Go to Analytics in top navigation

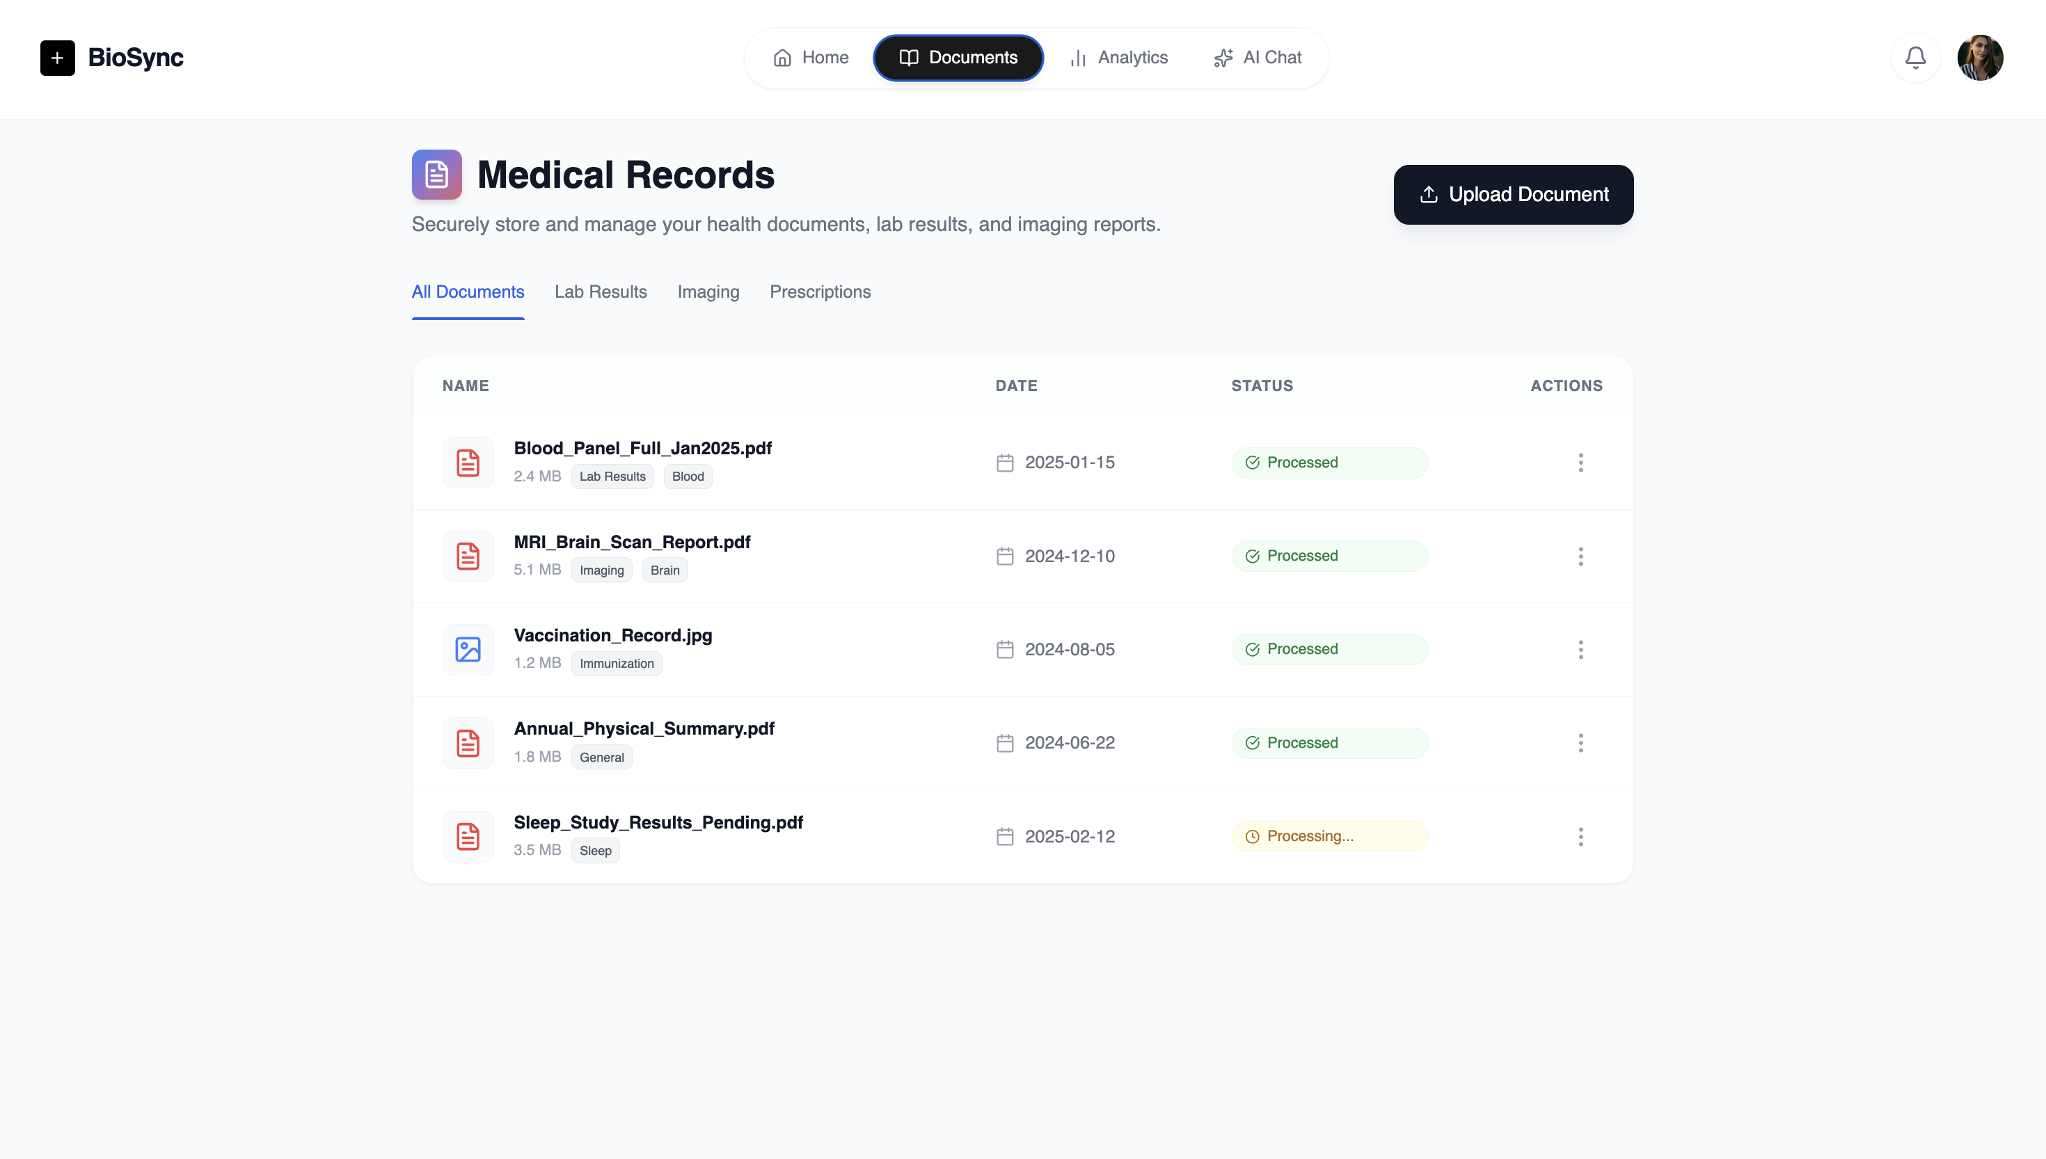pos(1118,57)
